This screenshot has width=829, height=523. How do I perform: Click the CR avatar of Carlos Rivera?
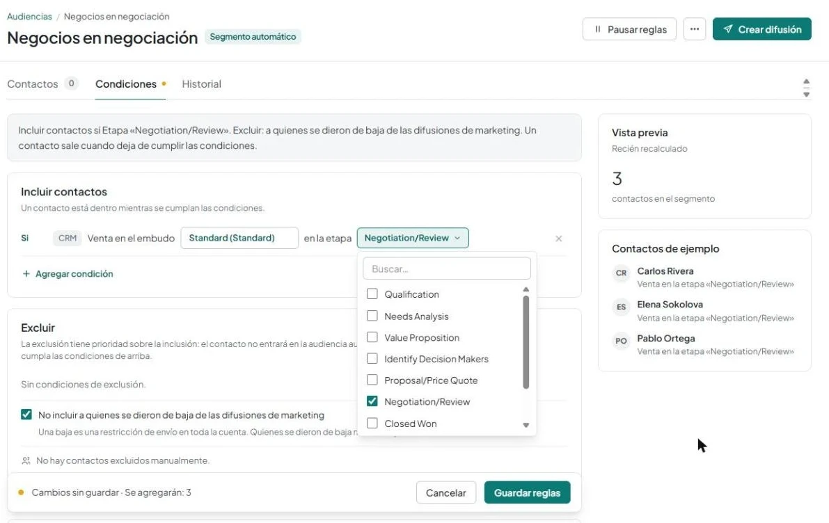pyautogui.click(x=621, y=273)
